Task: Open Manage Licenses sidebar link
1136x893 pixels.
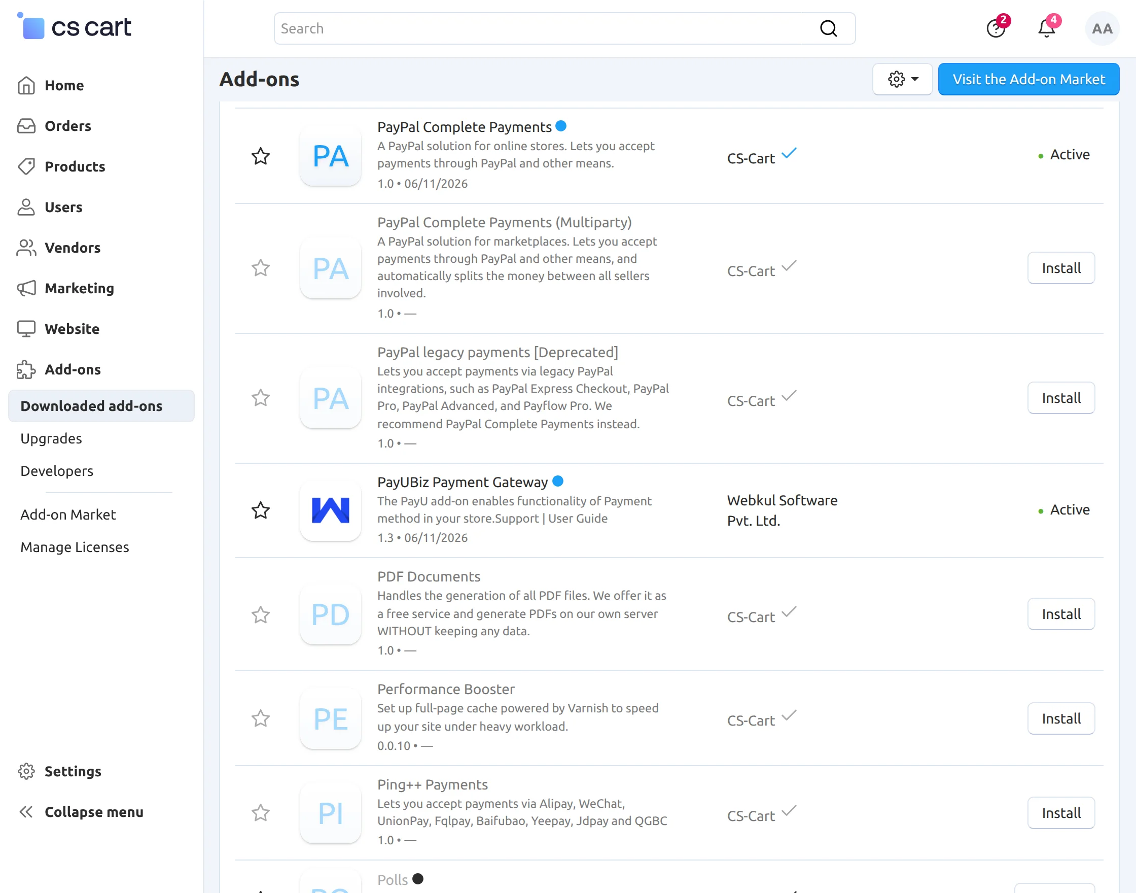Action: [x=75, y=547]
